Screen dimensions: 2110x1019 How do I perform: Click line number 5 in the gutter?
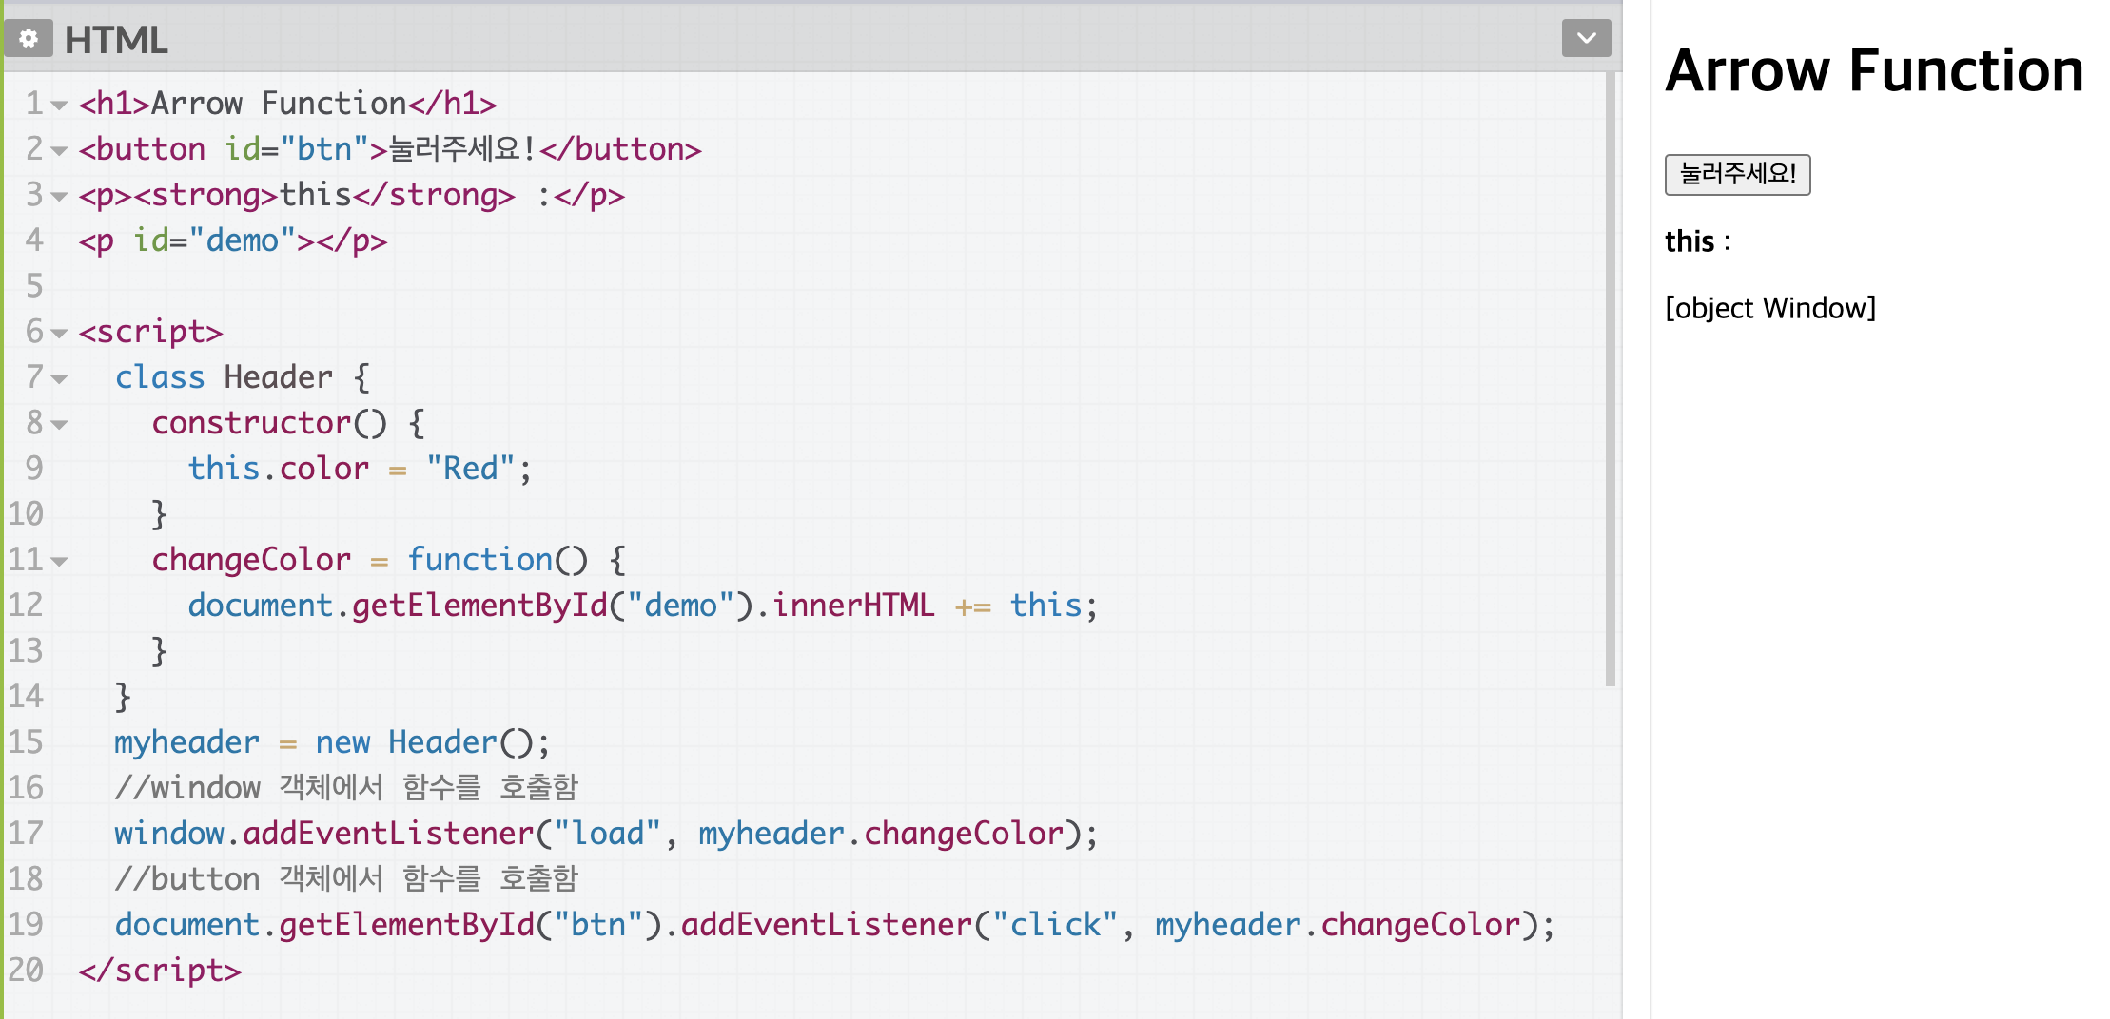[34, 285]
